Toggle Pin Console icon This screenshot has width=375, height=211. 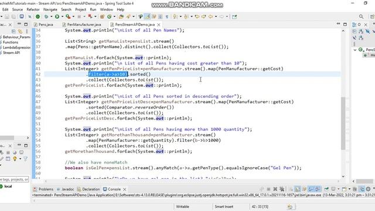[x=326, y=189]
